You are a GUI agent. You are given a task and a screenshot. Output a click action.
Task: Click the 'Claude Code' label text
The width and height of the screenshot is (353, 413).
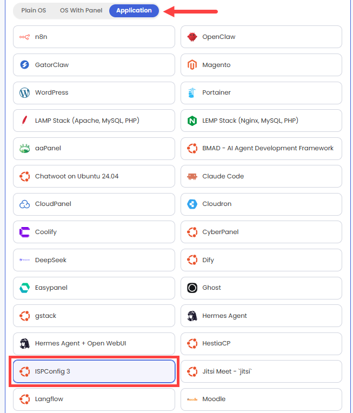[223, 176]
